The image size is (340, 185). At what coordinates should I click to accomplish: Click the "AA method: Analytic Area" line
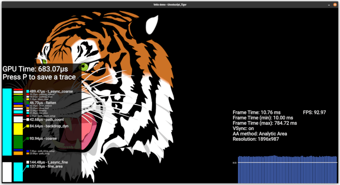point(260,134)
